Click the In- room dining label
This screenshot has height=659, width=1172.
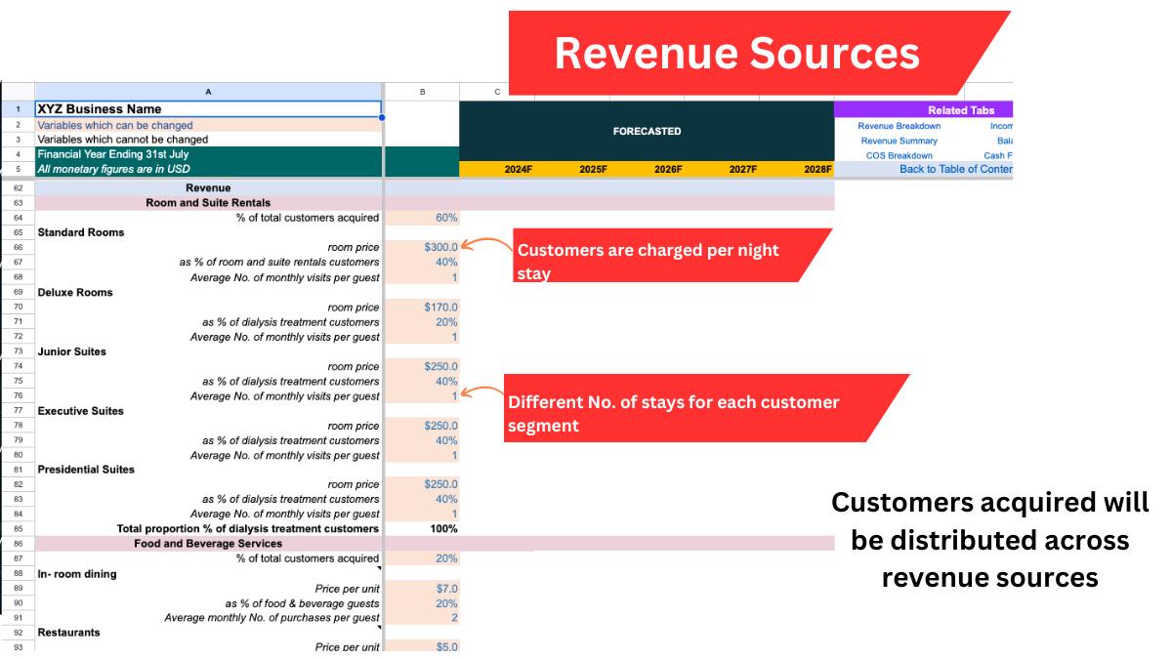77,574
